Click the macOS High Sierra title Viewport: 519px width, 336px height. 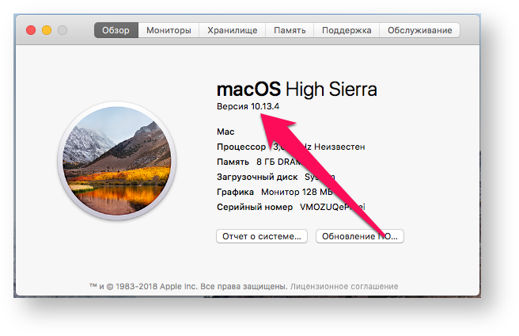coord(297,88)
